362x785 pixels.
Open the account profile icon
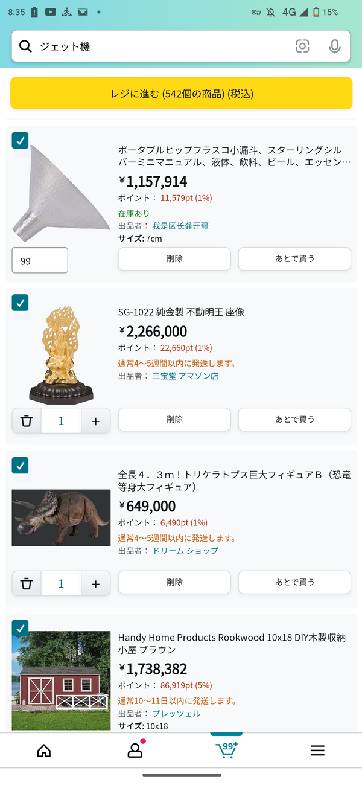tap(135, 750)
